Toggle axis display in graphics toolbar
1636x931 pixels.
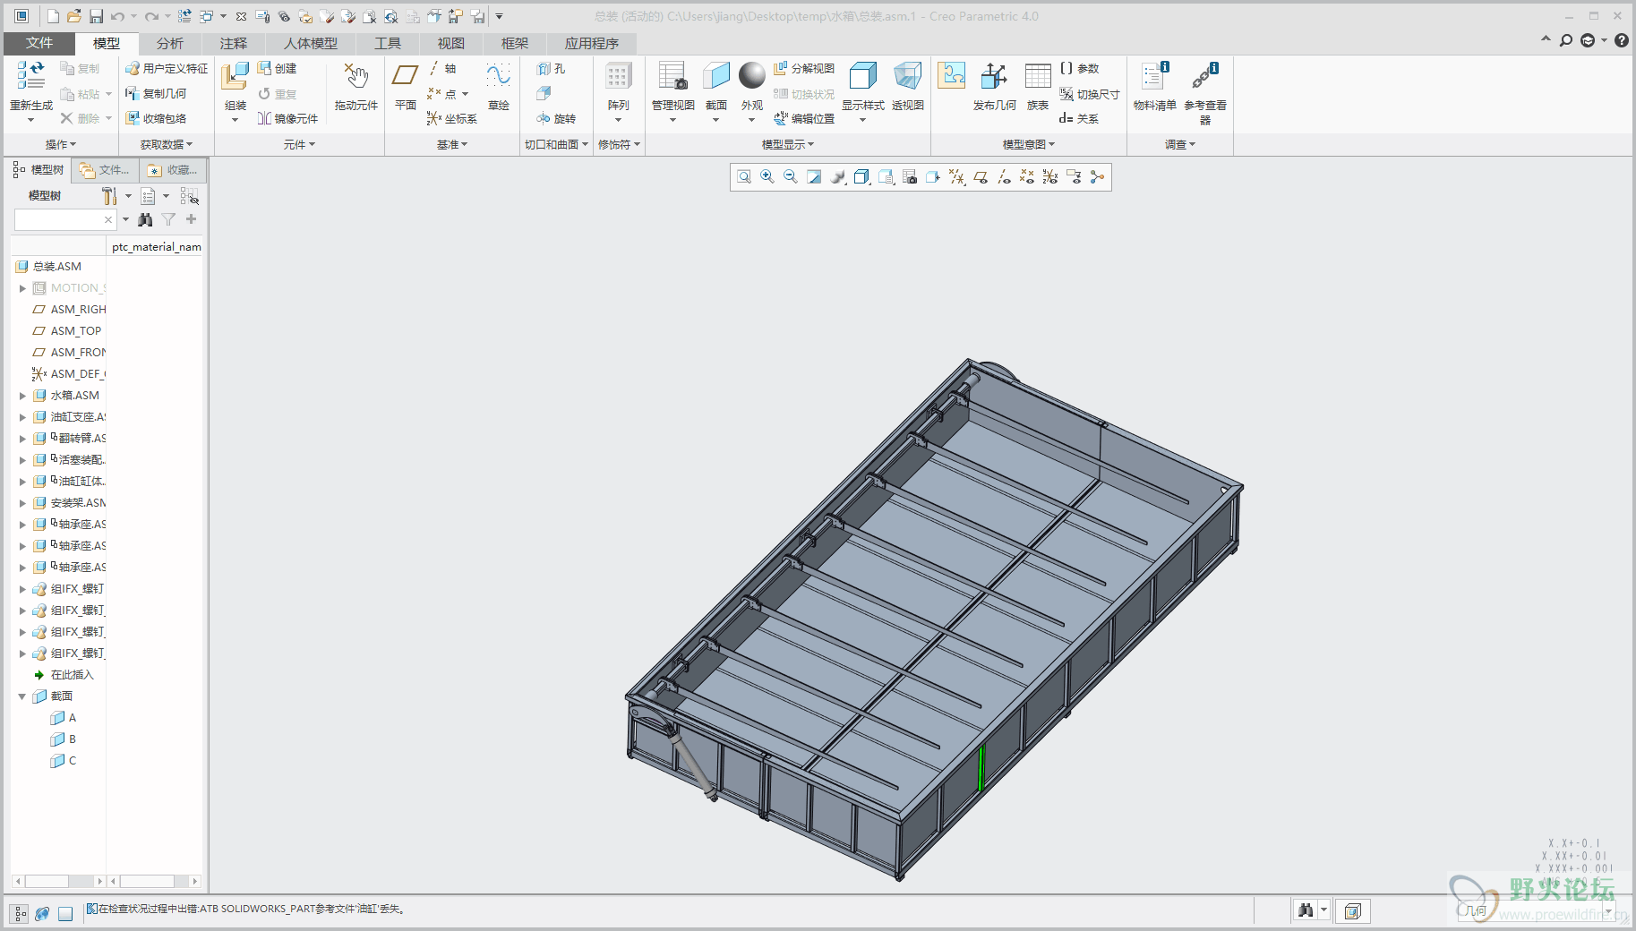(x=1004, y=177)
